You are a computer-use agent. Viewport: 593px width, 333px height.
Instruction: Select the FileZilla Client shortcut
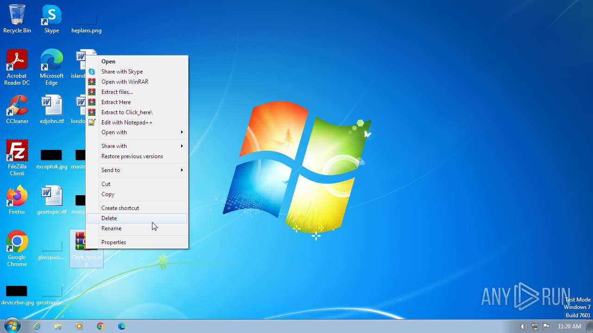click(17, 158)
